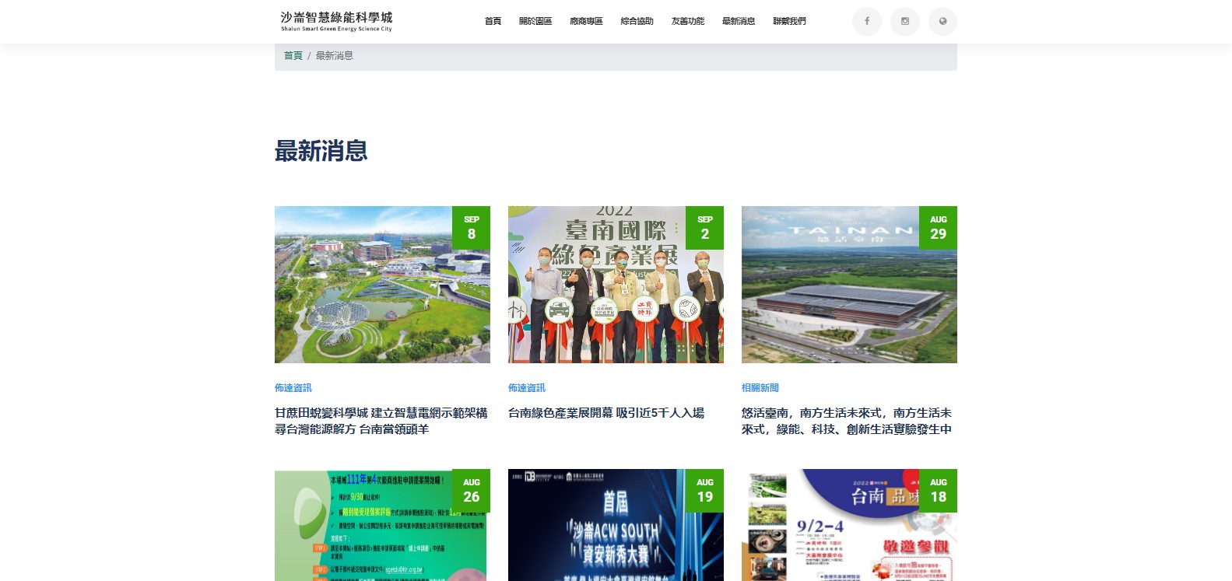The image size is (1232, 581).
Task: Click the SEP 8 date badge
Action: point(471,228)
